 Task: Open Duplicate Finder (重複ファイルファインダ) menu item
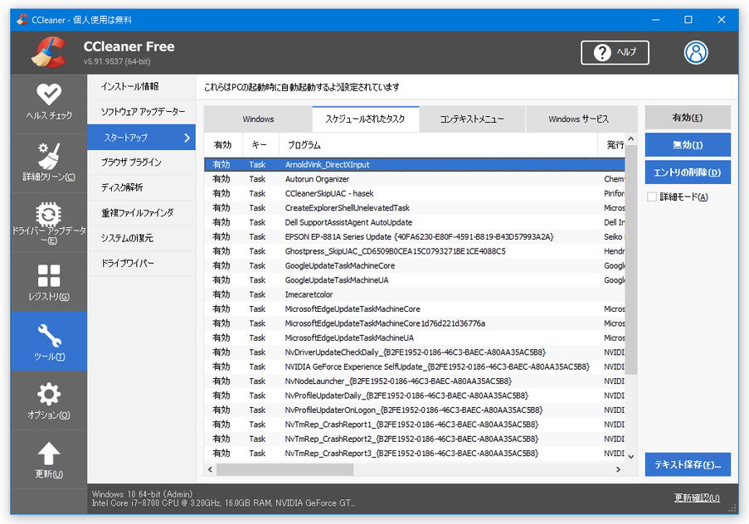pyautogui.click(x=141, y=213)
